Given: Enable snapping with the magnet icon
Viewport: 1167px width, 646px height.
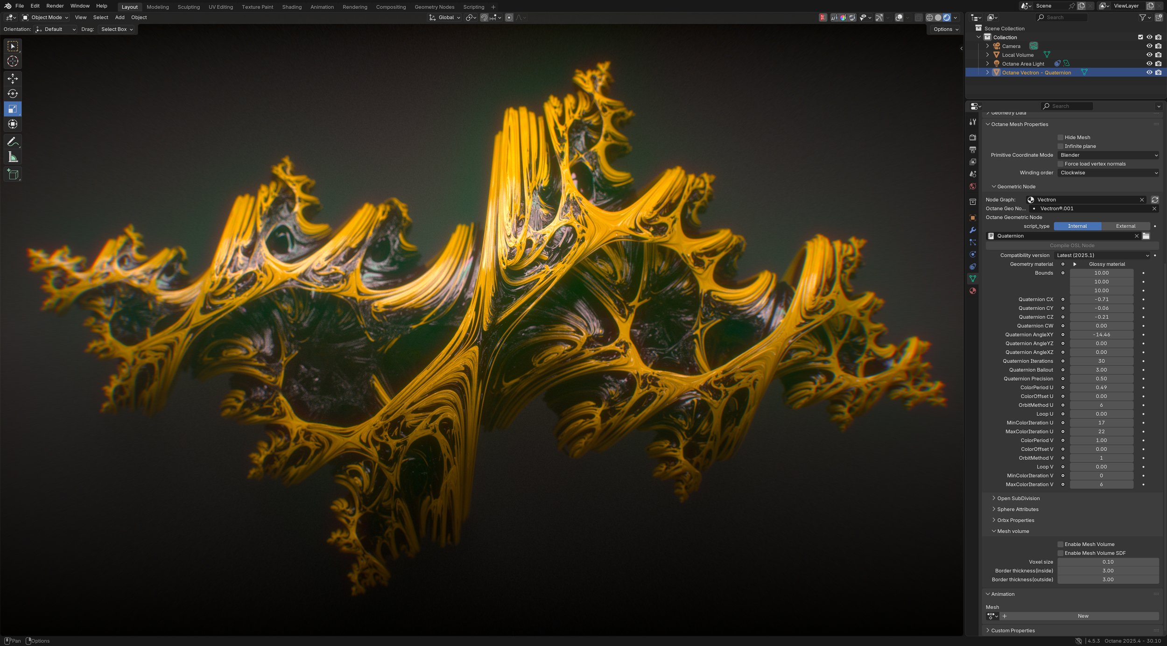Looking at the screenshot, I should (484, 17).
